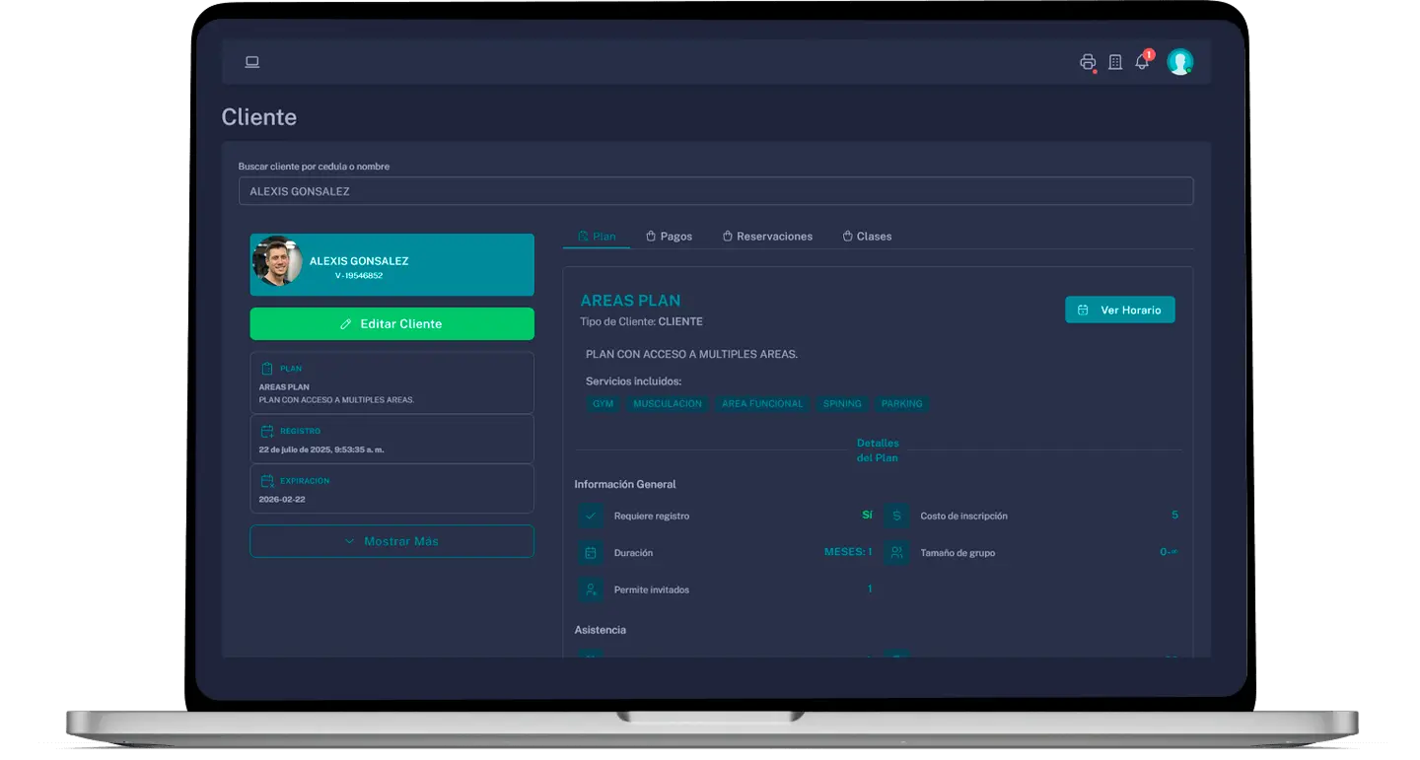
Task: Select the Clases tab
Action: point(867,237)
